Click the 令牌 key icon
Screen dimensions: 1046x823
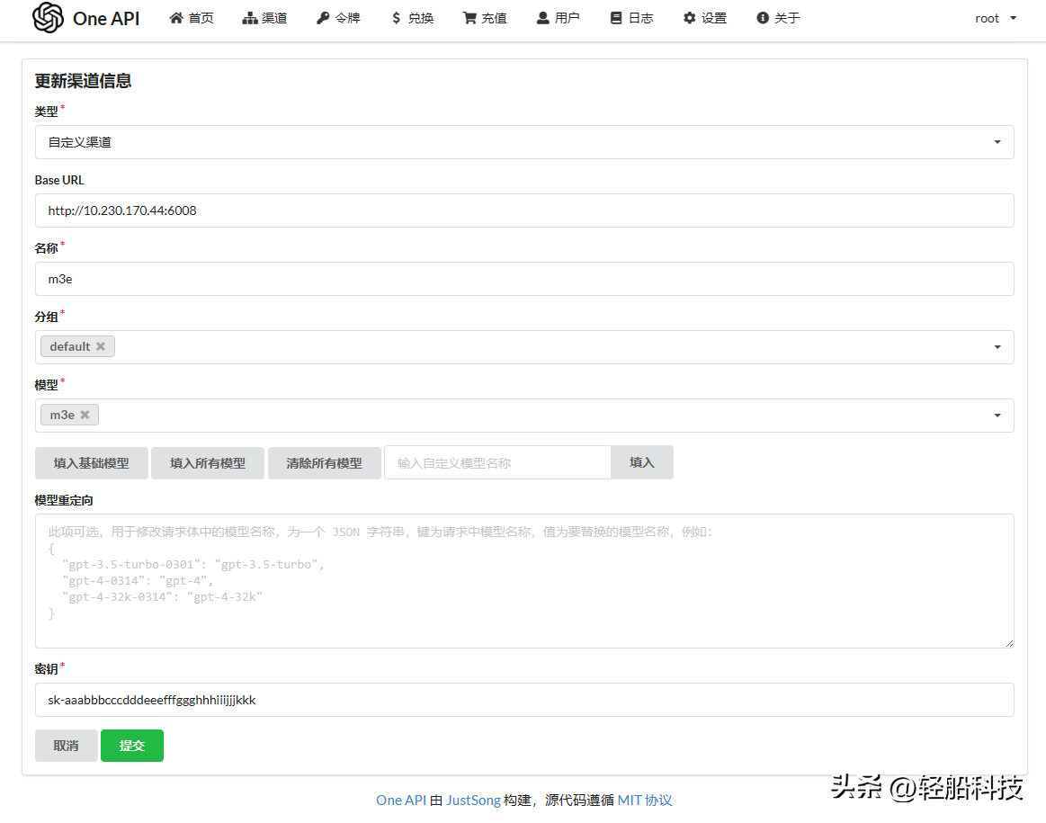click(x=322, y=17)
